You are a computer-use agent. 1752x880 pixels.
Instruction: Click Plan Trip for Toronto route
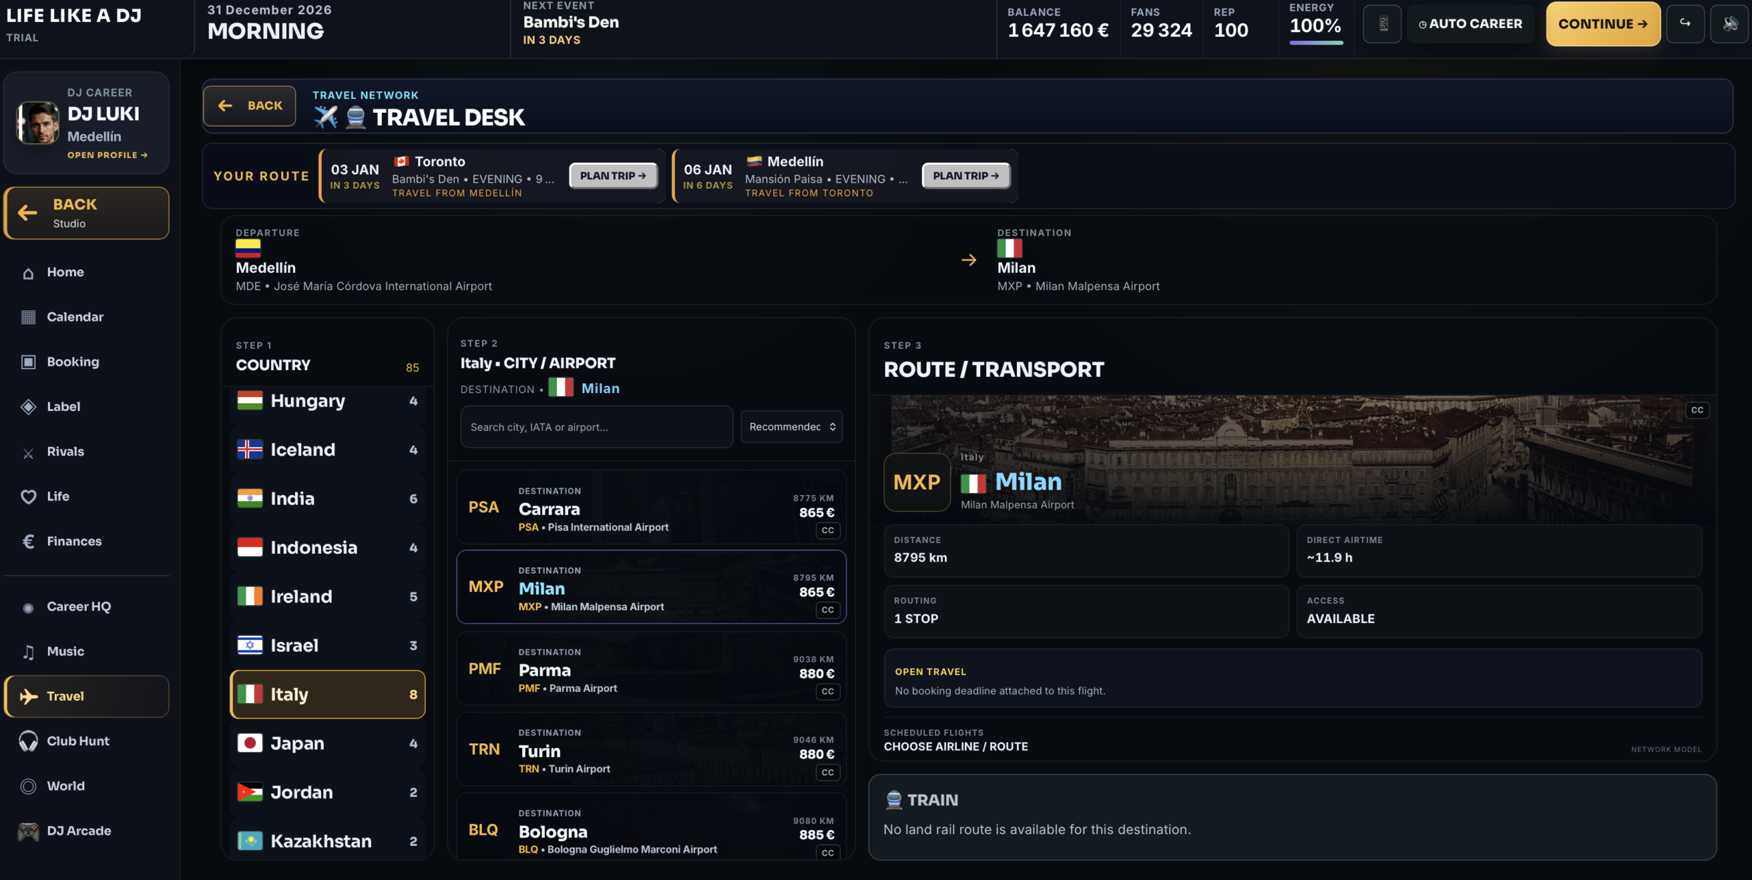click(x=613, y=176)
